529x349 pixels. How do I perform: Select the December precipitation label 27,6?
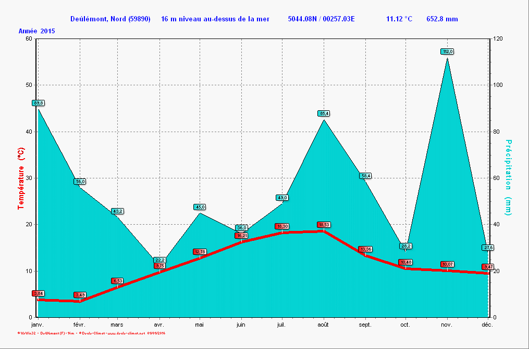coord(488,248)
